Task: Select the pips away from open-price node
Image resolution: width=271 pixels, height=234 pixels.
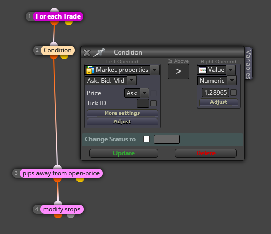Action: 61,173
